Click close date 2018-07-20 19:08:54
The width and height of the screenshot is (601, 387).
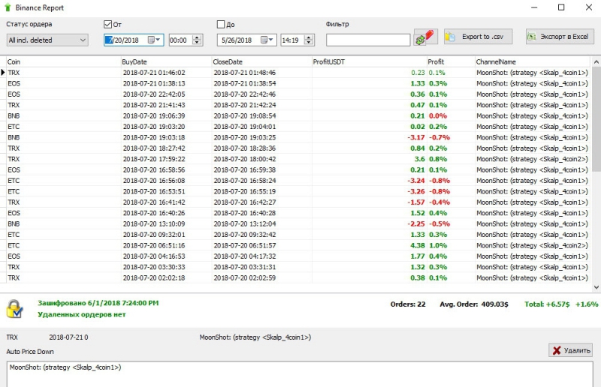(x=245, y=115)
